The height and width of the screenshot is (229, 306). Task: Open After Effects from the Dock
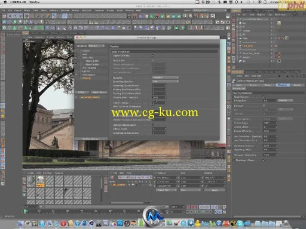(x=106, y=224)
